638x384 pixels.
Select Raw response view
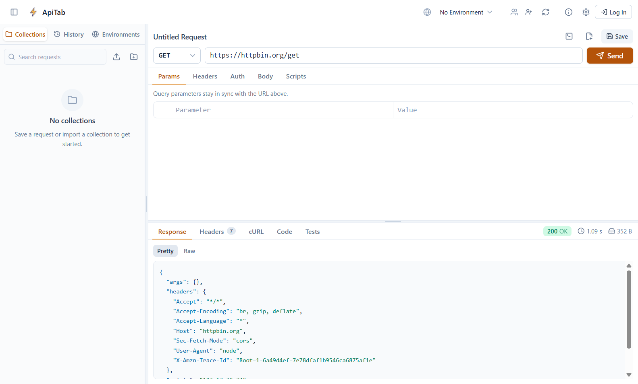189,251
